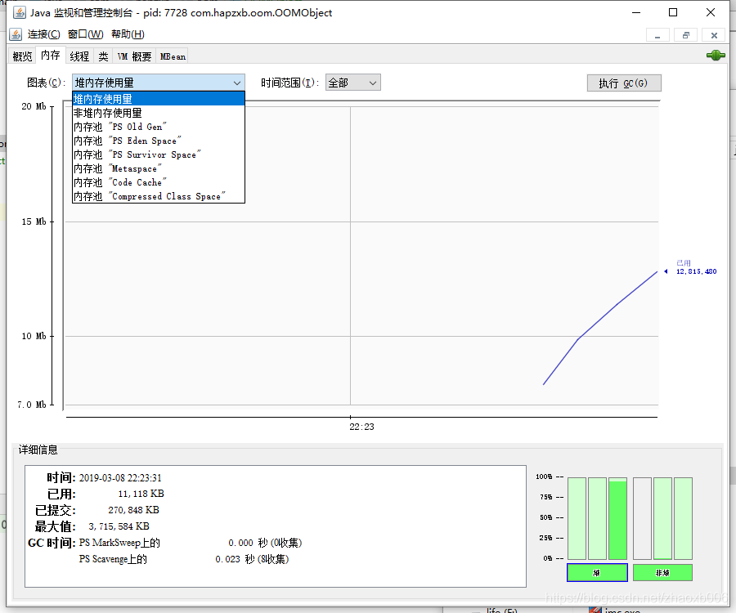Click the 堆 heap button under the bars
Viewport: 736px width, 613px height.
click(597, 572)
